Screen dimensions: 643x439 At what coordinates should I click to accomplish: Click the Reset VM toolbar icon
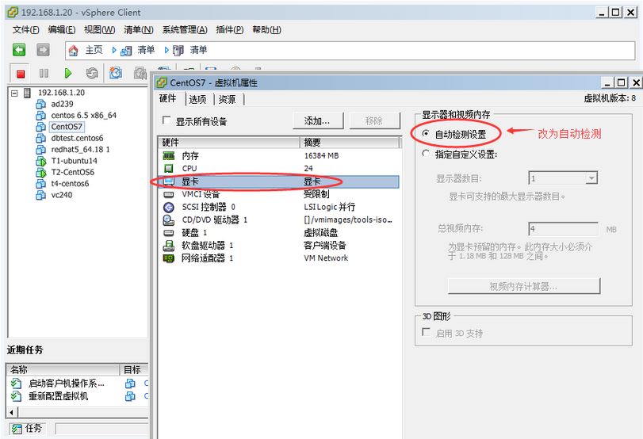pos(92,74)
